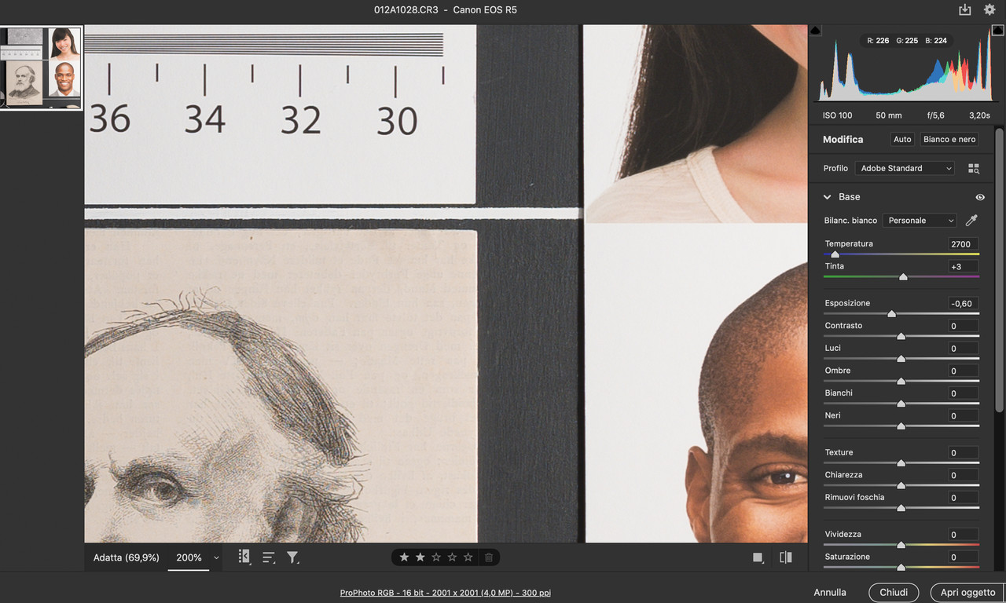
Task: Open Bilanc. bianco Personale dropdown
Action: 920,221
